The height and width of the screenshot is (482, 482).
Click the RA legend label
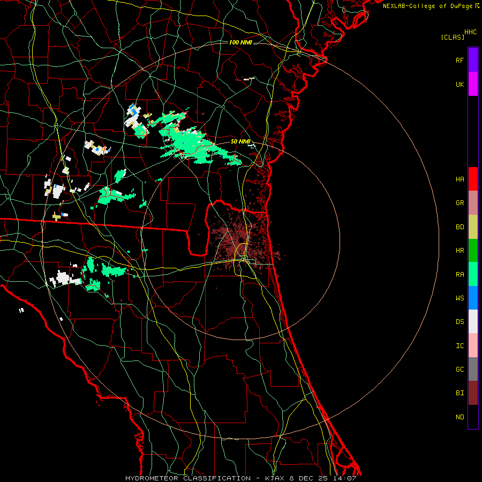(460, 275)
